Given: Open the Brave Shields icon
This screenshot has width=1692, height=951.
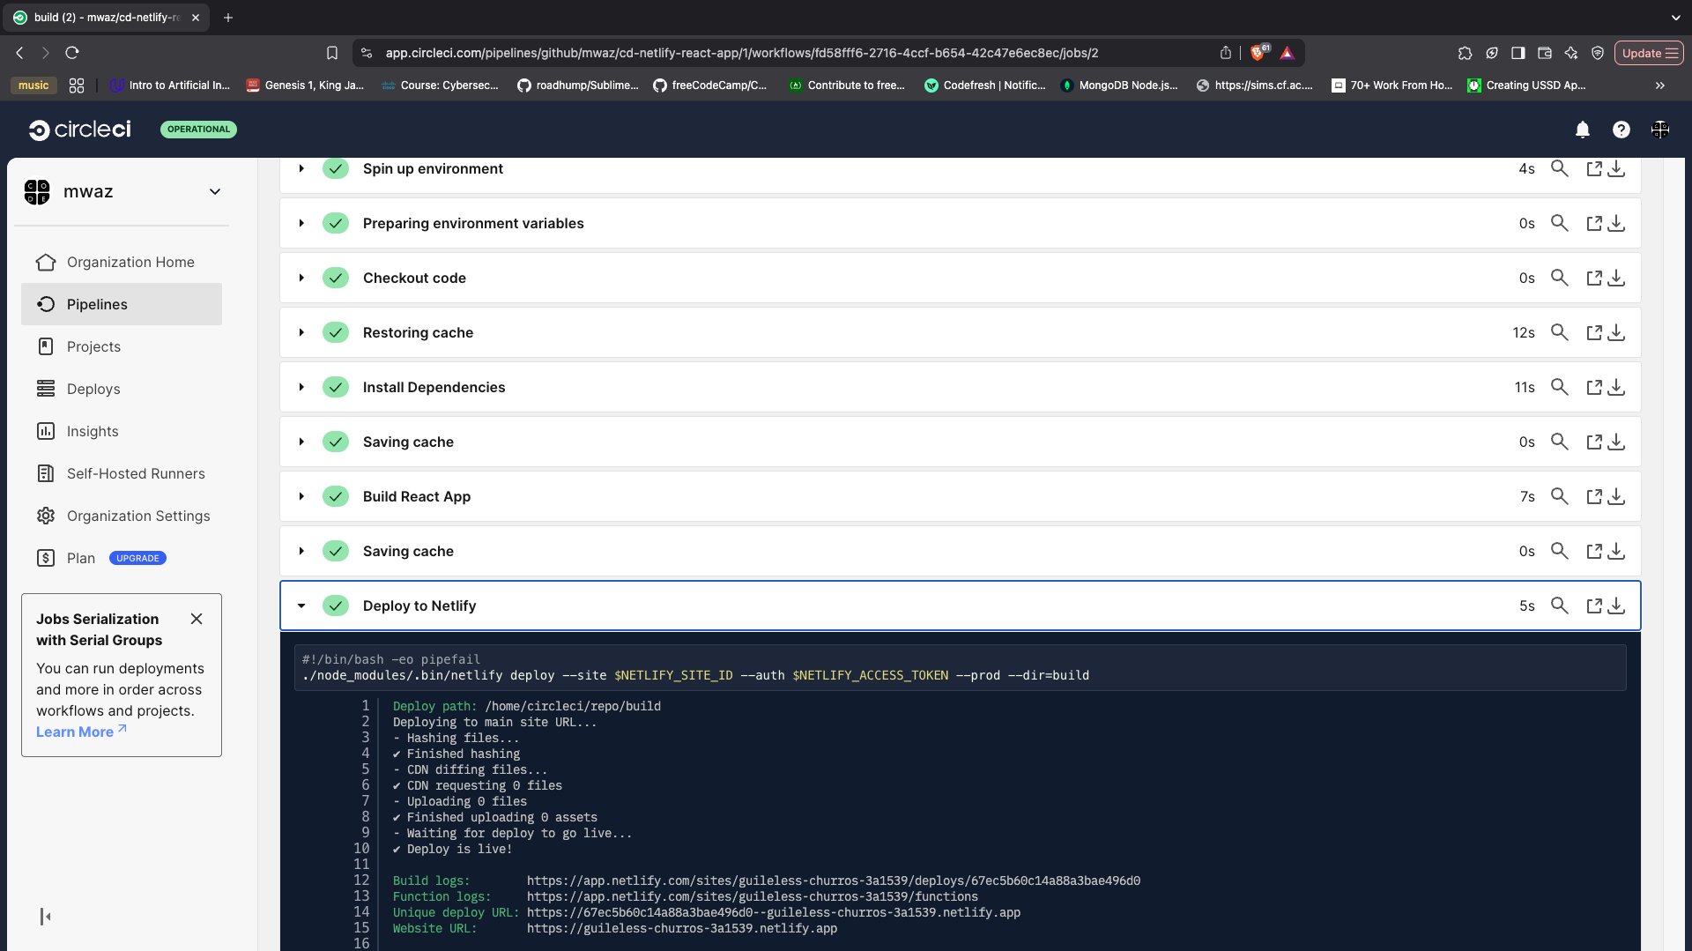Looking at the screenshot, I should [1258, 53].
